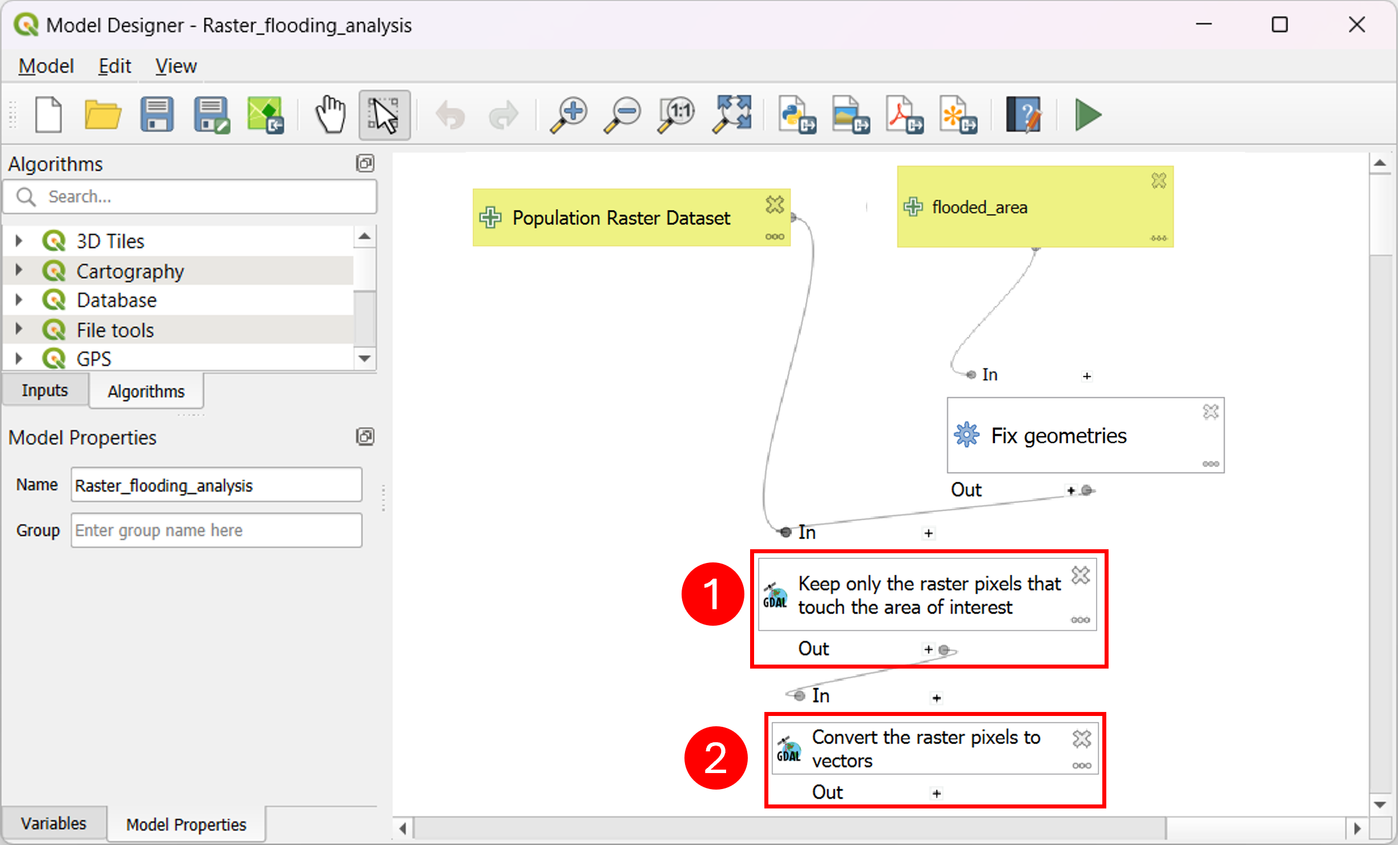This screenshot has height=845, width=1398.
Task: Click the Group name input field
Action: 216,530
